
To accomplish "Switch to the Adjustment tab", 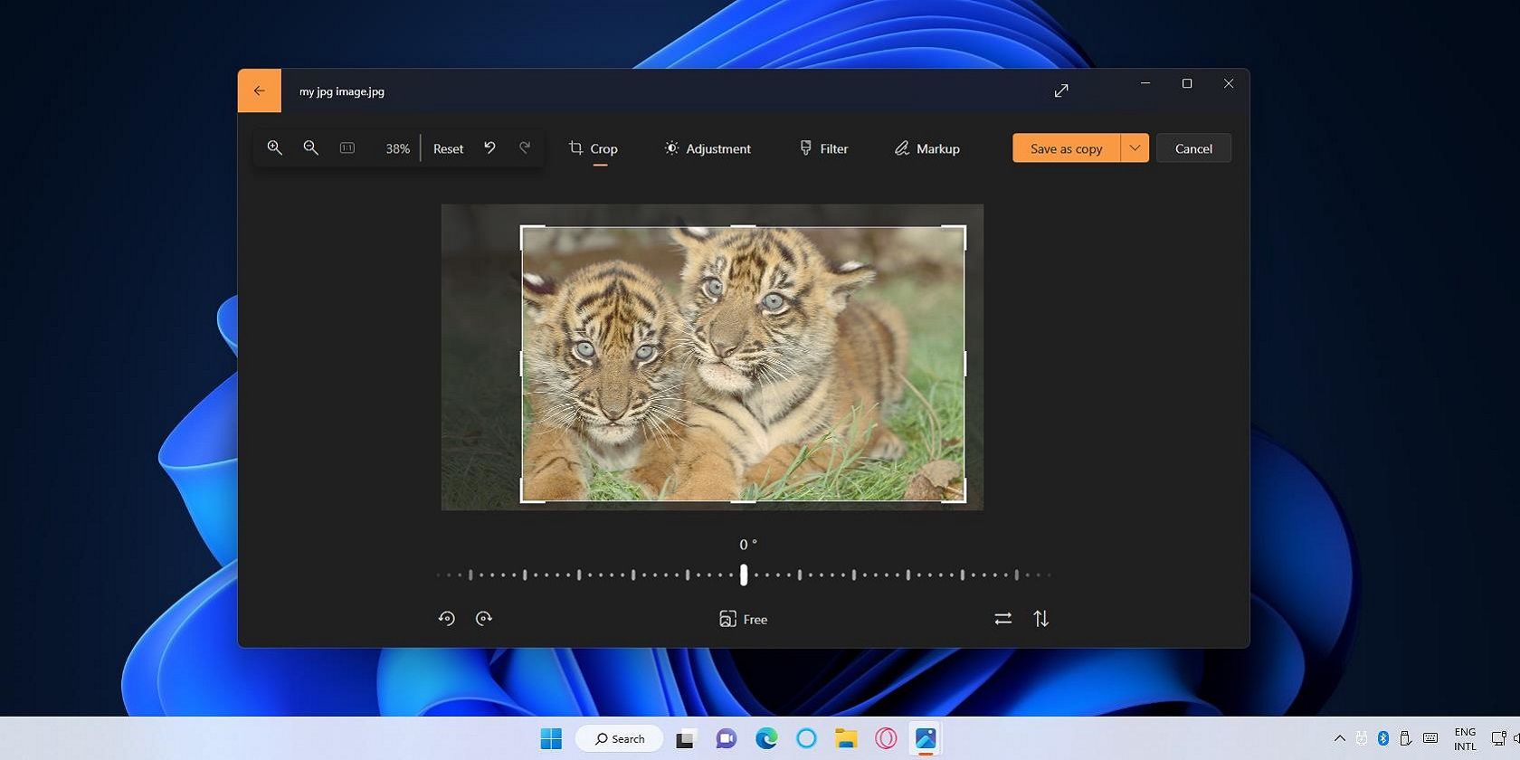I will pos(708,148).
